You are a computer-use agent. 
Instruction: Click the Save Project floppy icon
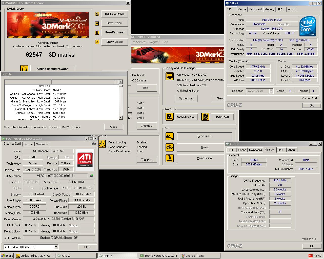pyautogui.click(x=97, y=23)
